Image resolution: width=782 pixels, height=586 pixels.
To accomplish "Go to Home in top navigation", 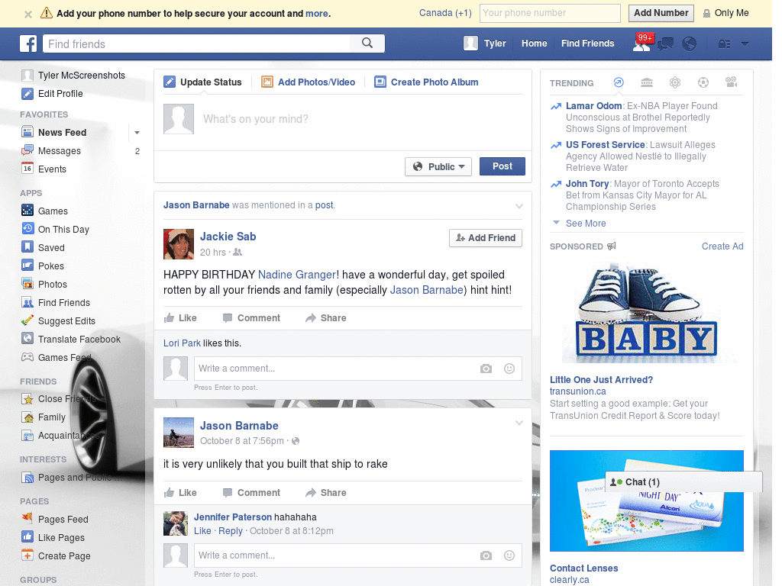I will (534, 43).
